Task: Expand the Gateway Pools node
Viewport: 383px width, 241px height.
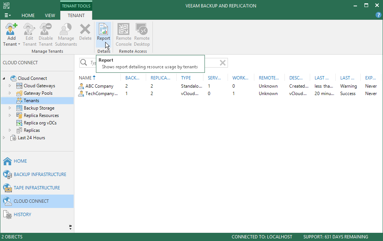Action: pyautogui.click(x=10, y=93)
